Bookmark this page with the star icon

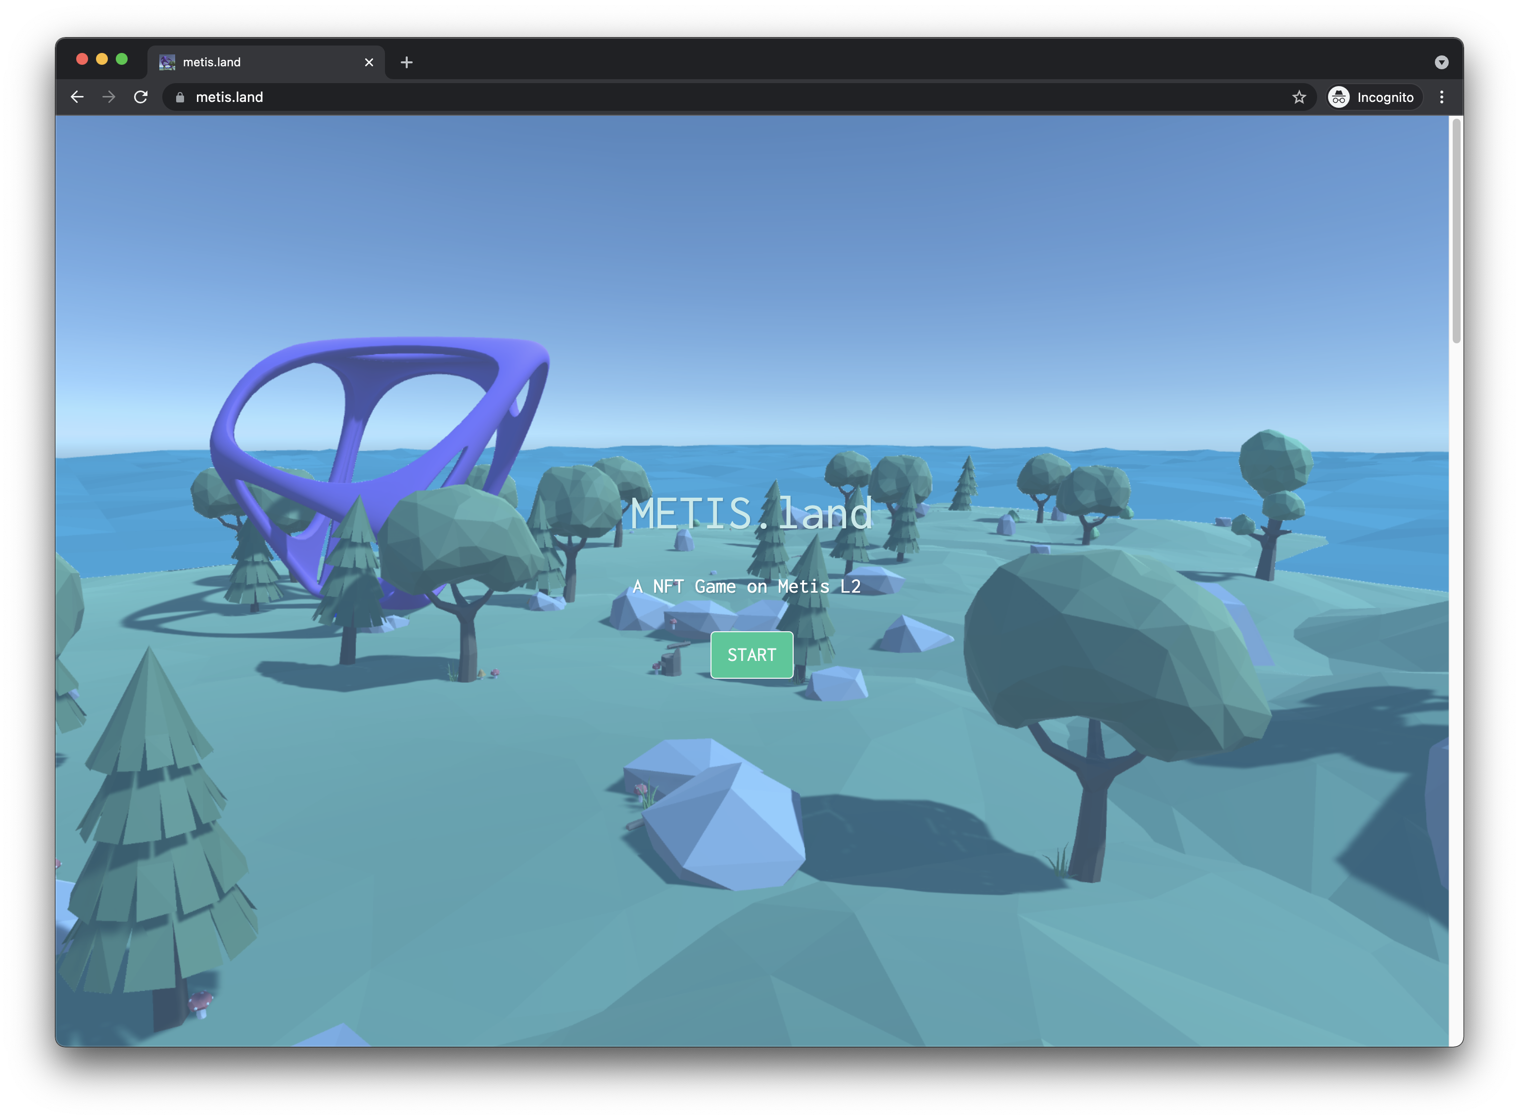1299,97
